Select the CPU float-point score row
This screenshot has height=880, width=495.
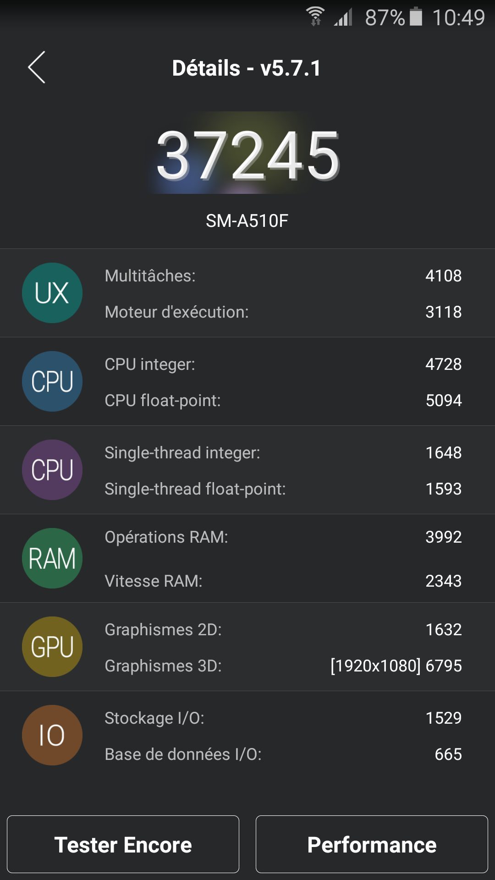point(283,401)
